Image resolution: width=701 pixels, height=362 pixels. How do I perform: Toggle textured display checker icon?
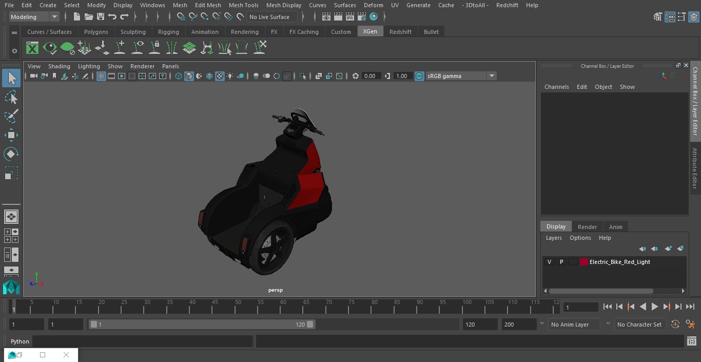[220, 76]
